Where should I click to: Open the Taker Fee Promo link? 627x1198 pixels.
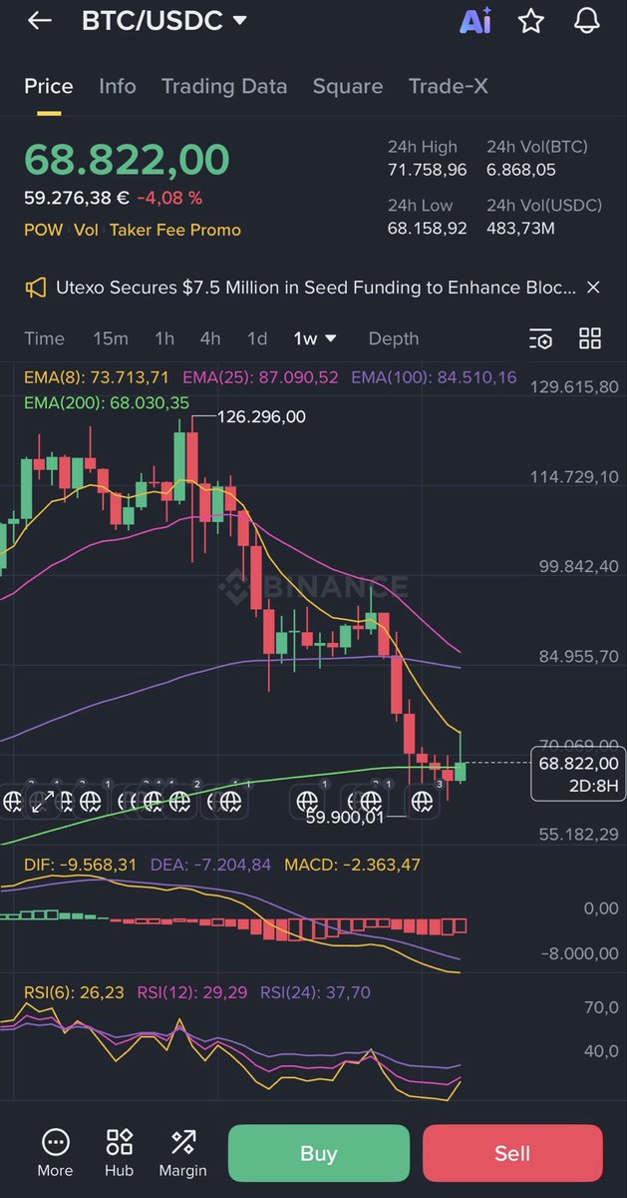click(x=174, y=230)
